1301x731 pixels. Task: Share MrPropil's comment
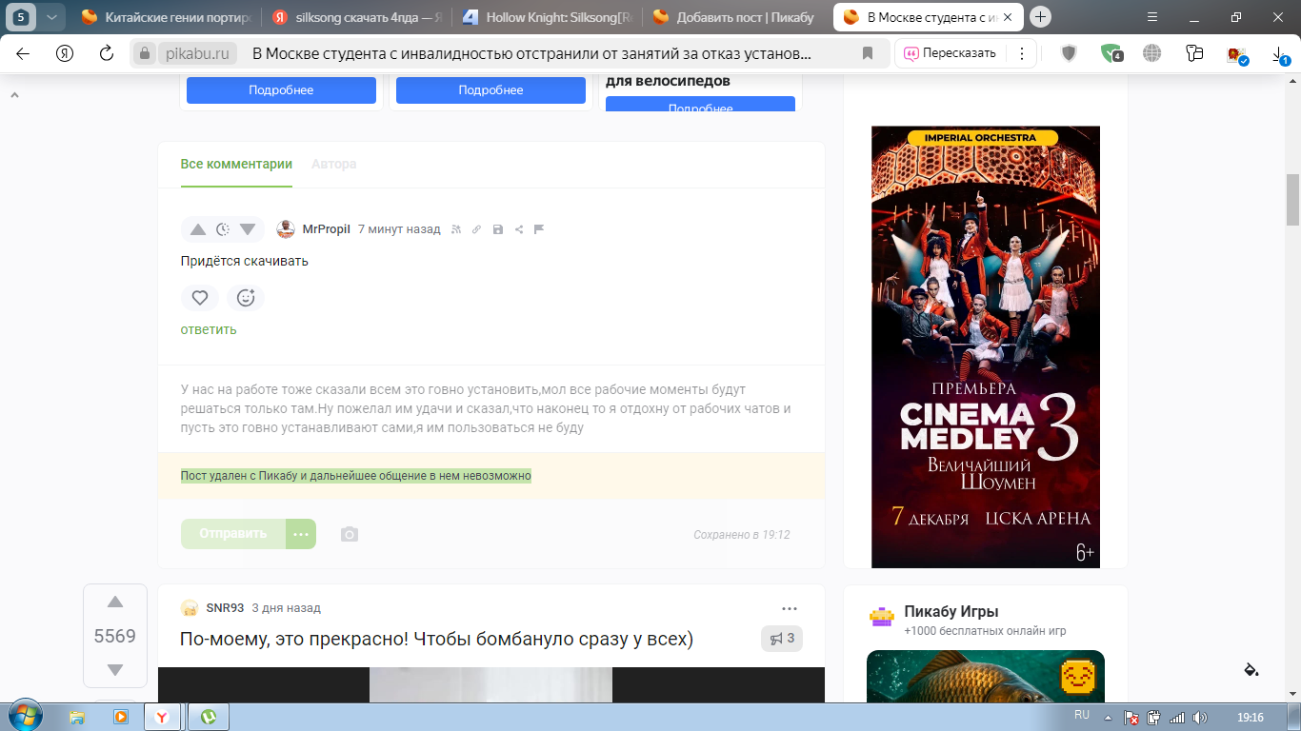519,229
